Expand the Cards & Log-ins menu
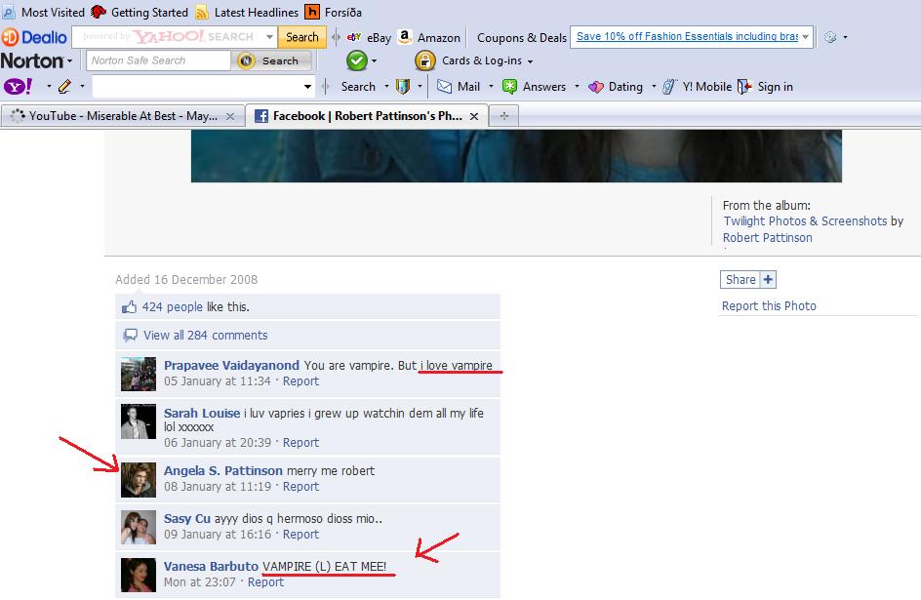 [x=487, y=61]
